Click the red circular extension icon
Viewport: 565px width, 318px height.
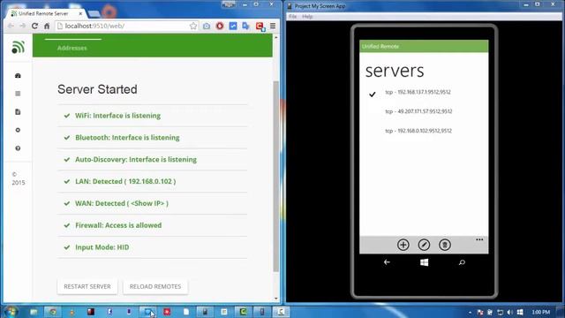point(220,26)
